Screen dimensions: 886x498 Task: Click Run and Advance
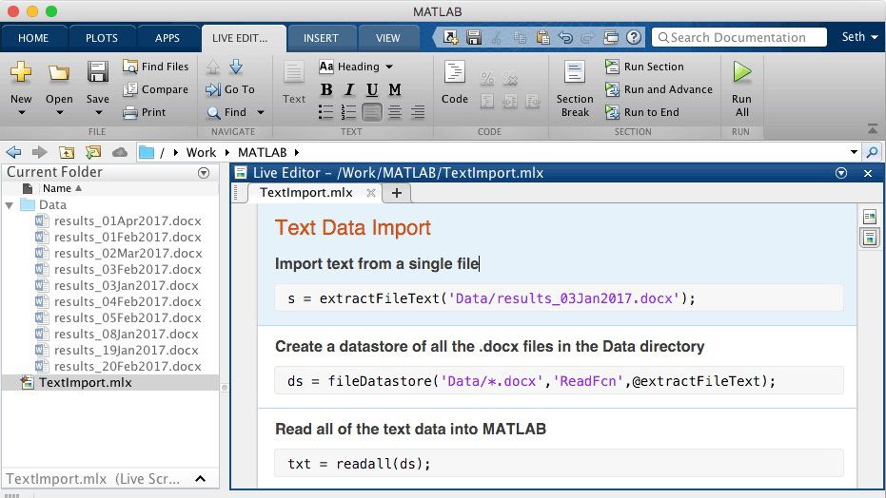[x=659, y=89]
